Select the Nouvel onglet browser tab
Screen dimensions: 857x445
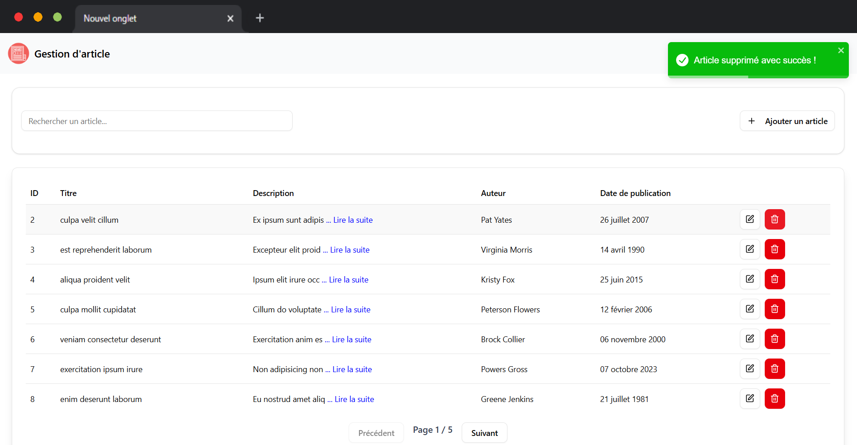[149, 19]
